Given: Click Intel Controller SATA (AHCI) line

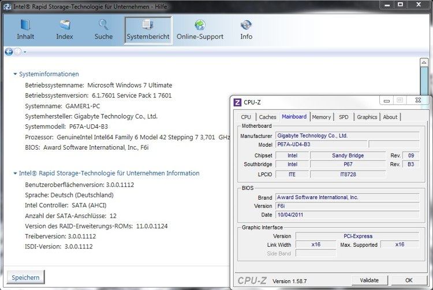Looking at the screenshot, I should point(66,205).
